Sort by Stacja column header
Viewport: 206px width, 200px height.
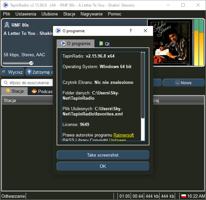pos(27,101)
